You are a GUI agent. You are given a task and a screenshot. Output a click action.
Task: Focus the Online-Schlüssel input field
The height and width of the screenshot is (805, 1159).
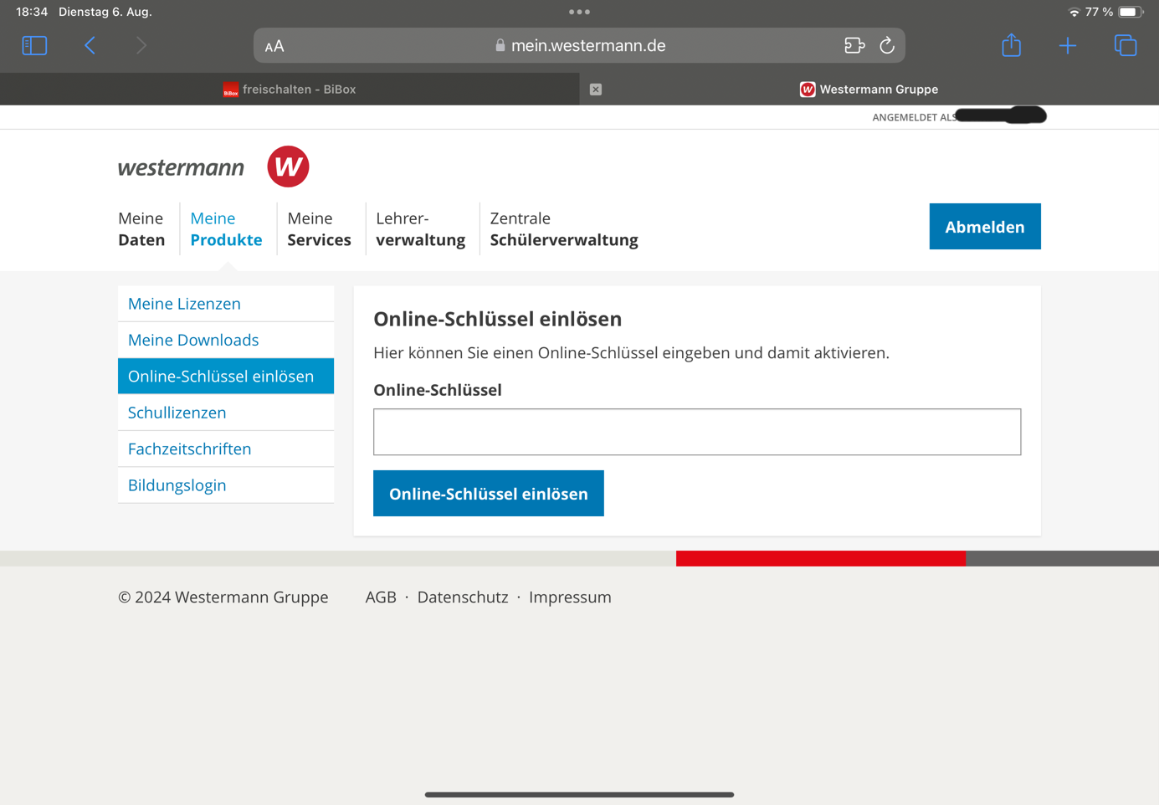697,432
